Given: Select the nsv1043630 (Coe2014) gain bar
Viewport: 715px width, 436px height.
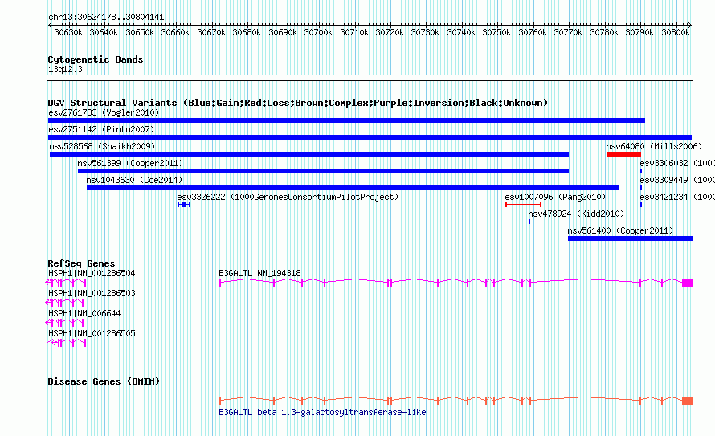Looking at the screenshot, I should 353,188.
